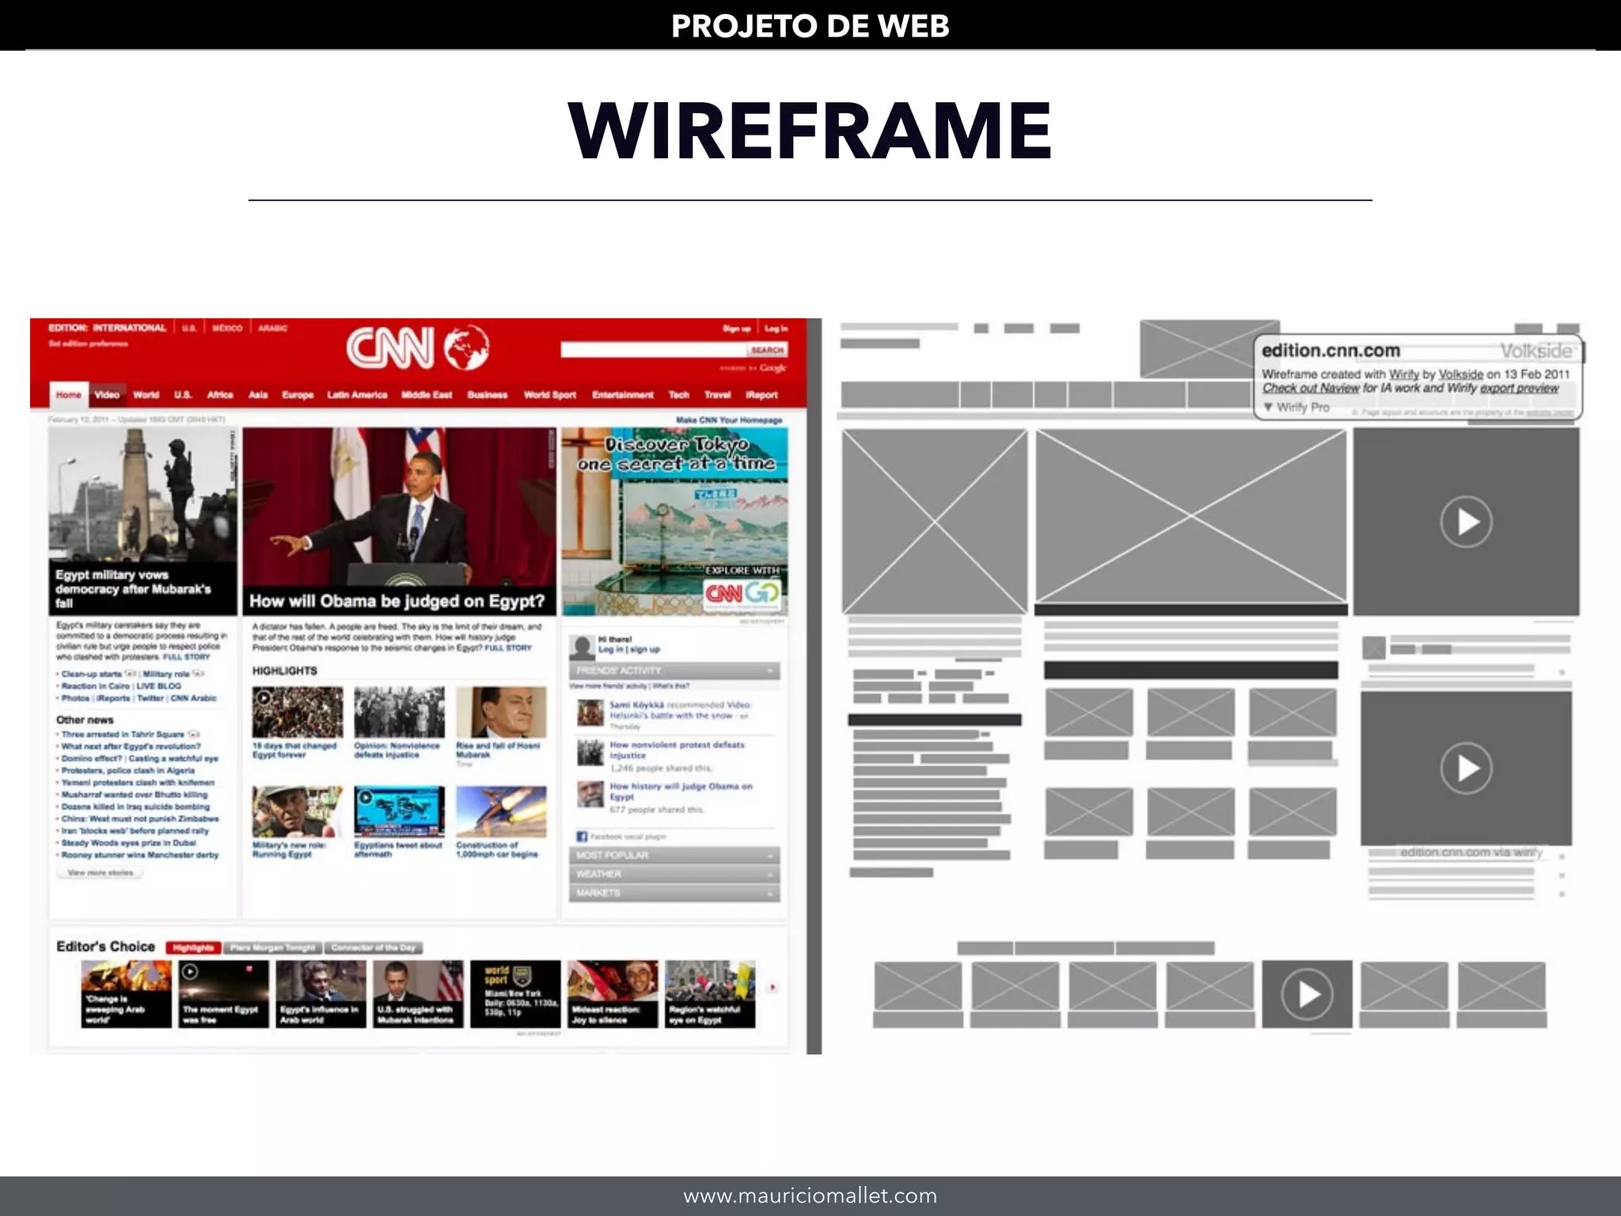Click the wireframe play button above 'edition.cnn.com via wirify'
This screenshot has height=1216, width=1621.
click(x=1466, y=768)
